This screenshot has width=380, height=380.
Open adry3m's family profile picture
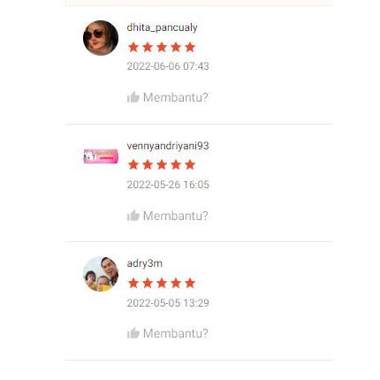(101, 274)
